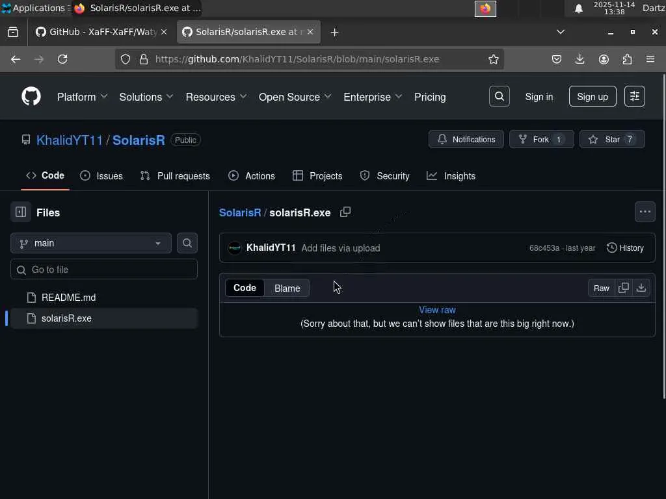Screen dimensions: 666x499
Task: Open the extensions puzzle icon
Action: (628, 59)
